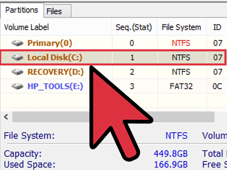Screen dimensions: 227x170
Task: Click the File System column header
Action: pos(182,27)
